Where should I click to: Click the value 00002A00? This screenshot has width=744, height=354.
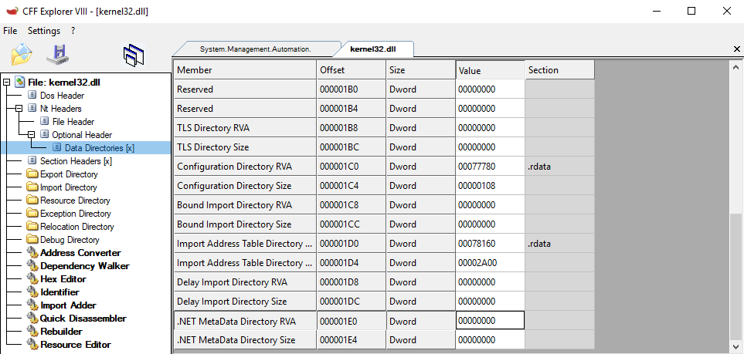490,263
